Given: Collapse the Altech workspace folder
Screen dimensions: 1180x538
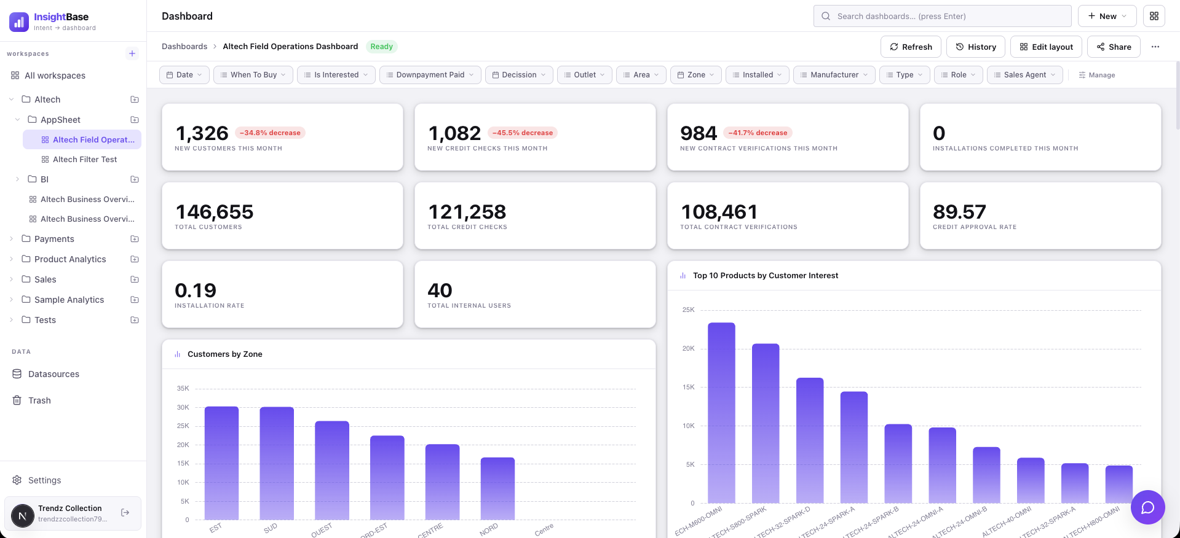Looking at the screenshot, I should click(11, 99).
